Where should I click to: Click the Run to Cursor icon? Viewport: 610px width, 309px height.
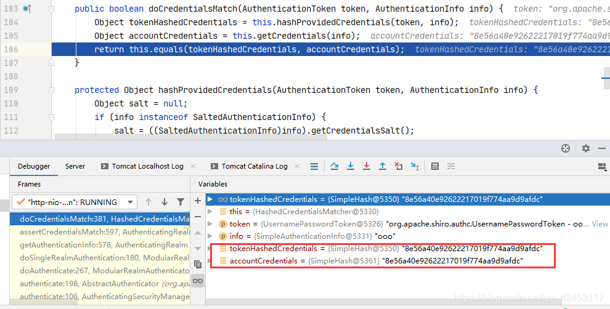pyautogui.click(x=415, y=166)
